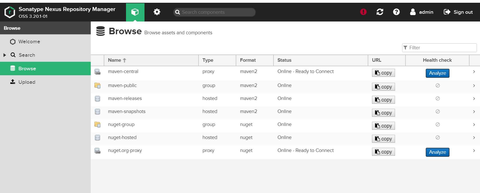Click the Sign out button
The image size is (480, 193).
[x=458, y=12]
